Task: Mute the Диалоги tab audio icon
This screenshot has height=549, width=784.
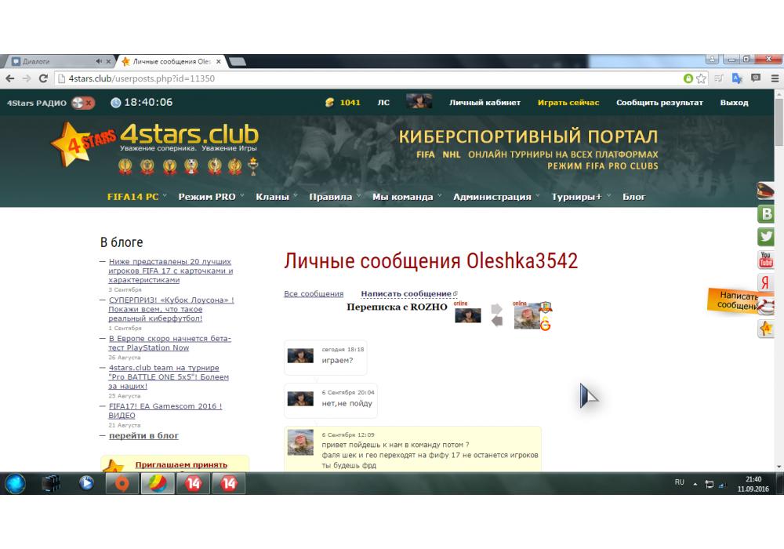Action: point(99,61)
